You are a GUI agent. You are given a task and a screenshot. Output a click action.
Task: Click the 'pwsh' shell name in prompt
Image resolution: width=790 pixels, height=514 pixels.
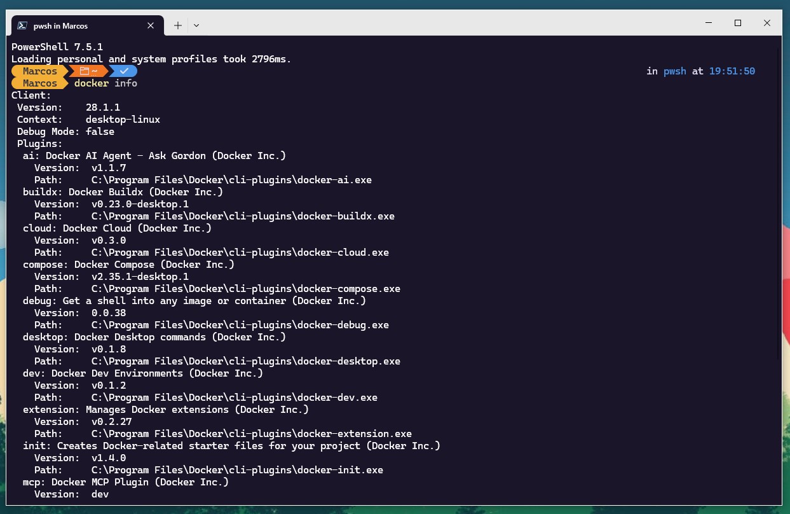675,71
